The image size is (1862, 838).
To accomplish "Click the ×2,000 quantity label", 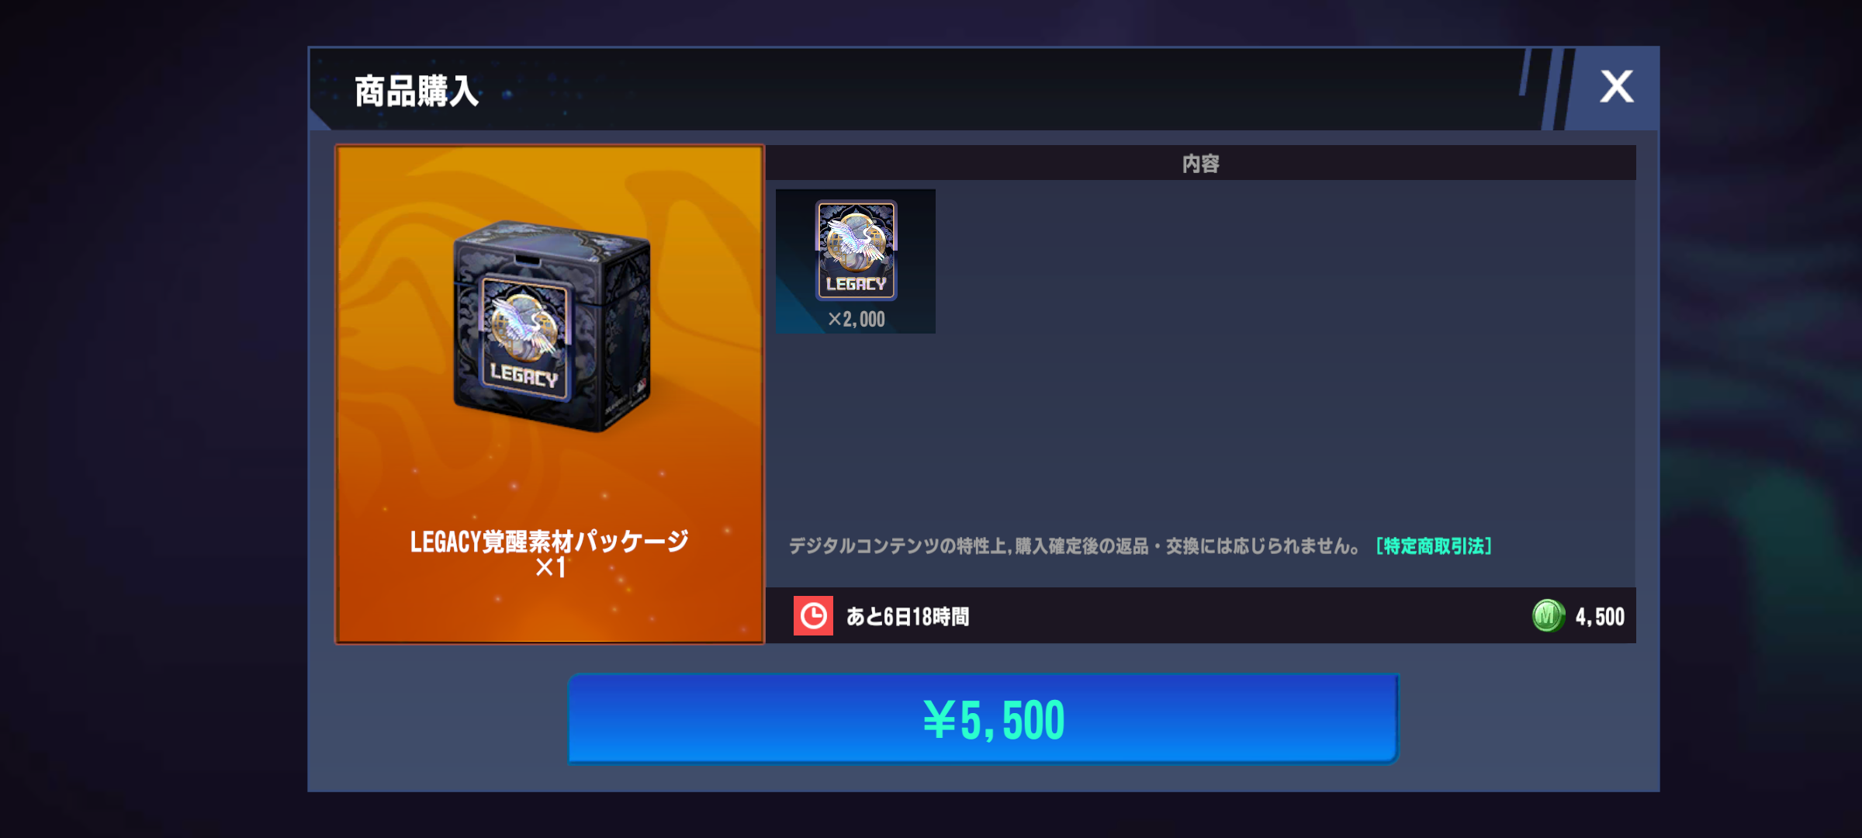I will [x=856, y=319].
